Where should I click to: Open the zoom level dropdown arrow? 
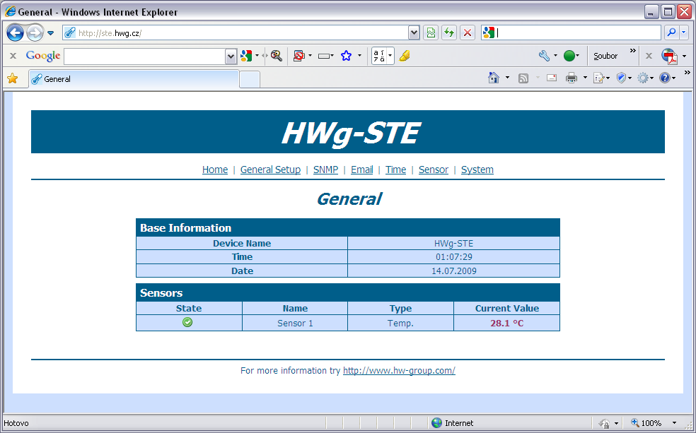pos(674,423)
